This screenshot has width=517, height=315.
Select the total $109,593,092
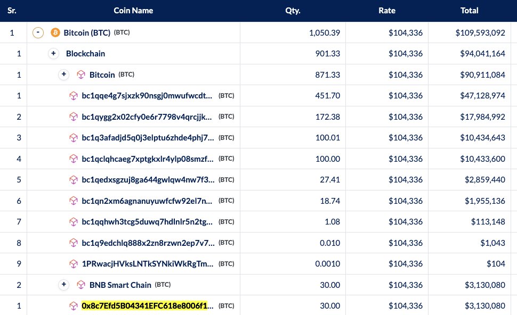(480, 33)
